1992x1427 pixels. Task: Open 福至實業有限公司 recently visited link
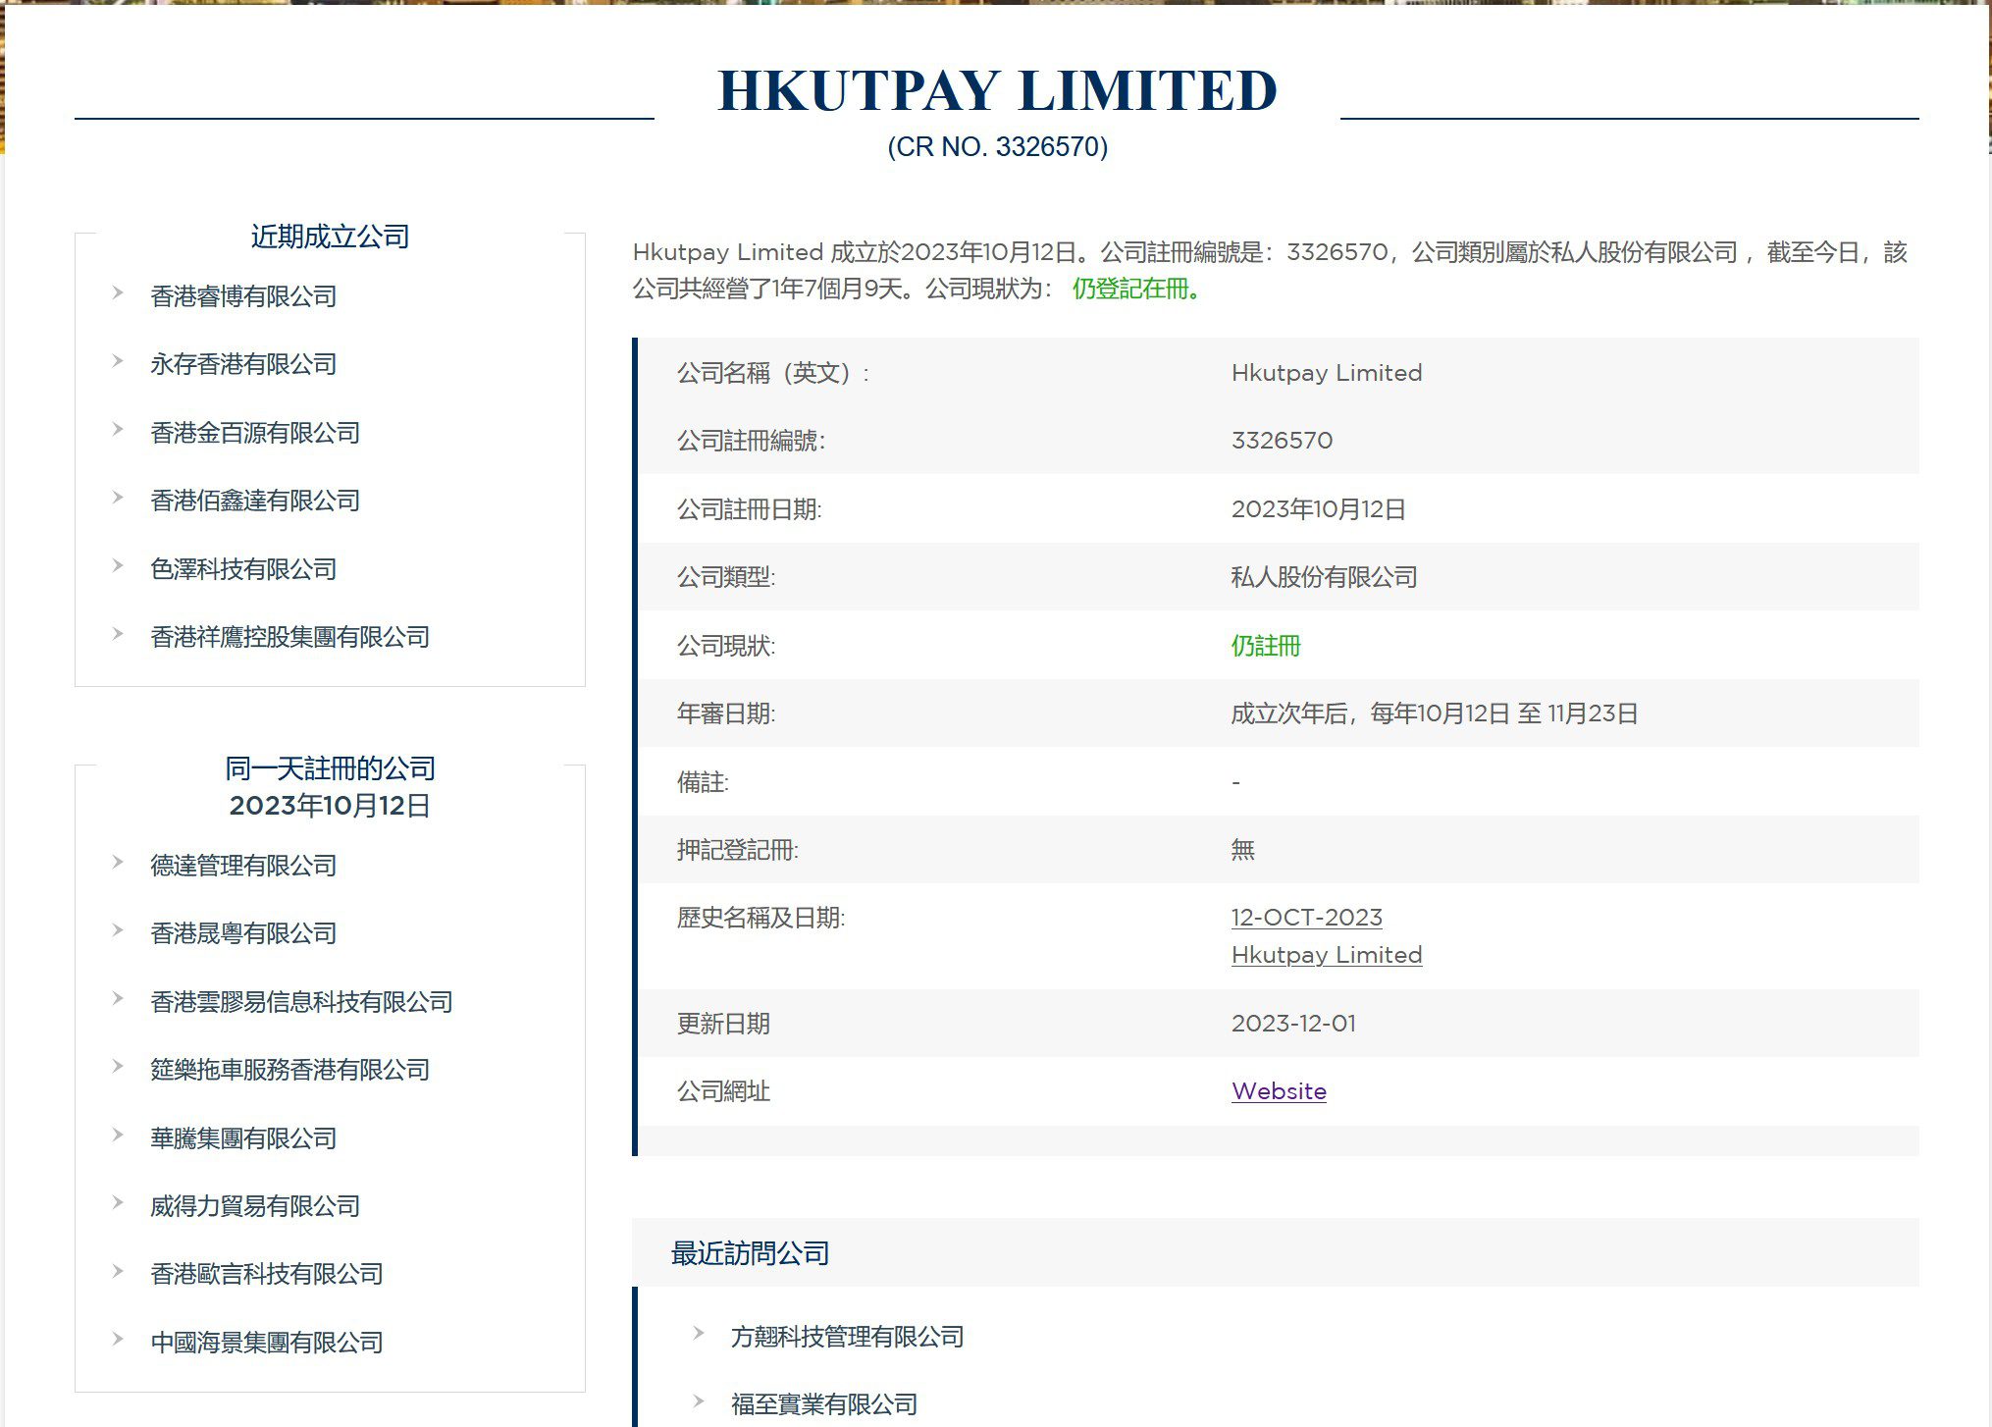tap(824, 1404)
